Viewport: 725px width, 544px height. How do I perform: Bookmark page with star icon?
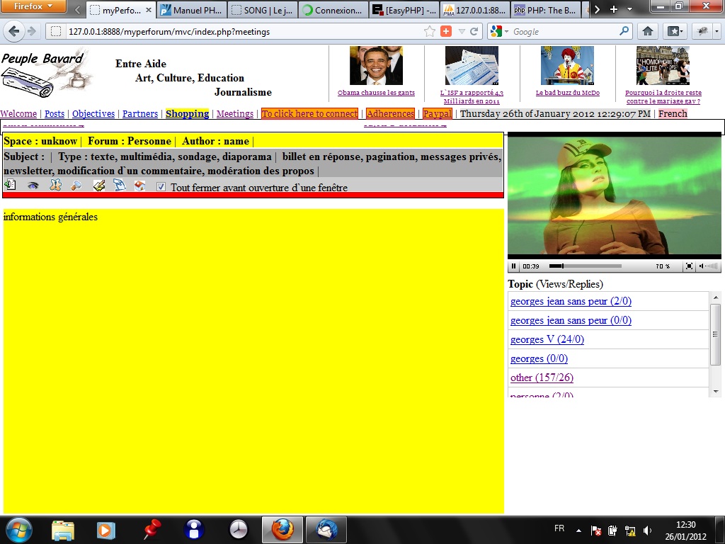point(430,31)
